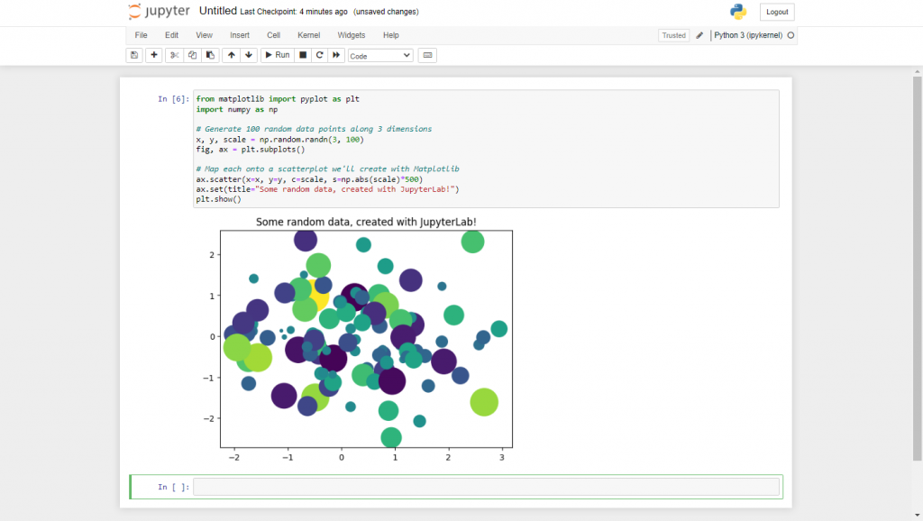The width and height of the screenshot is (923, 521).
Task: Move the cell up using up-arrow icon
Action: (x=231, y=55)
